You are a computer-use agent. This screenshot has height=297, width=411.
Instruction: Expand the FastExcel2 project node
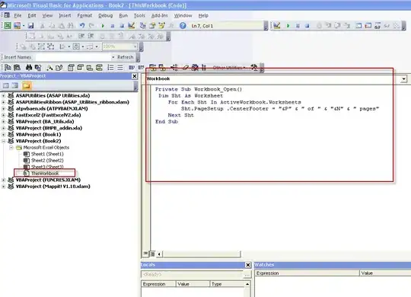click(3, 115)
